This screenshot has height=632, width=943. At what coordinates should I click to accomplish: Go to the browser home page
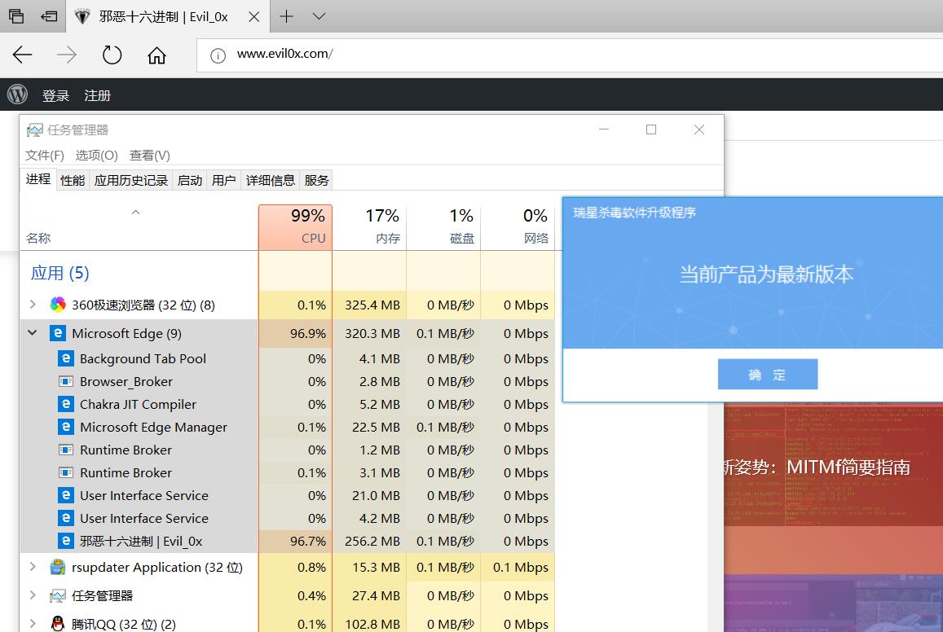tap(157, 55)
